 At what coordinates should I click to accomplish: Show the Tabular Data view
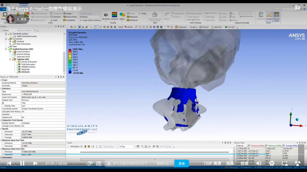click(x=276, y=16)
